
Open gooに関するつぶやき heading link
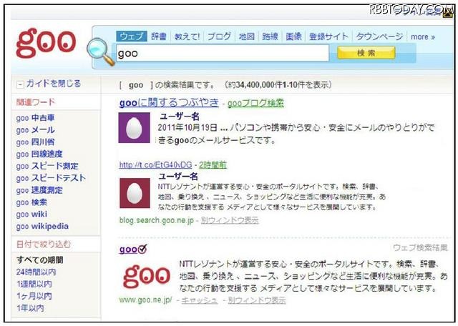(169, 103)
